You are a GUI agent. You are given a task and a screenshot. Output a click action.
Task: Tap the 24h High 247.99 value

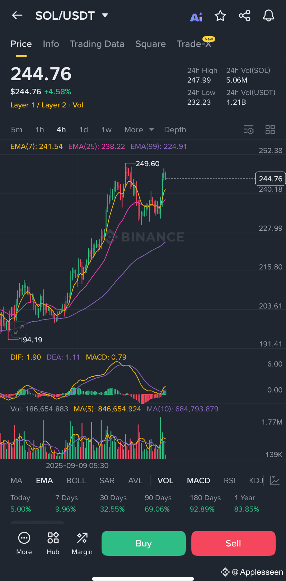[x=199, y=80]
